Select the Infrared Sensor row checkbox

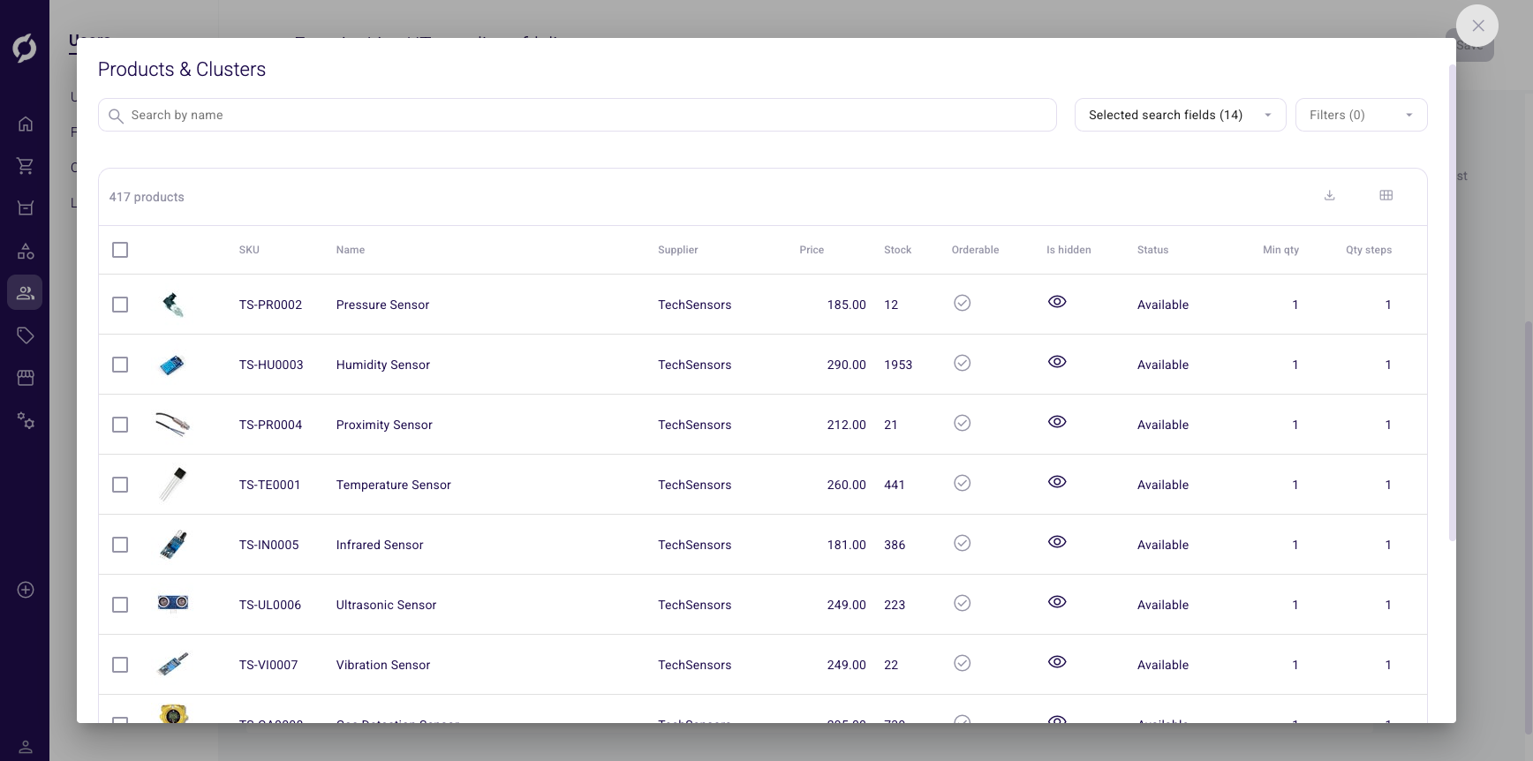click(120, 545)
